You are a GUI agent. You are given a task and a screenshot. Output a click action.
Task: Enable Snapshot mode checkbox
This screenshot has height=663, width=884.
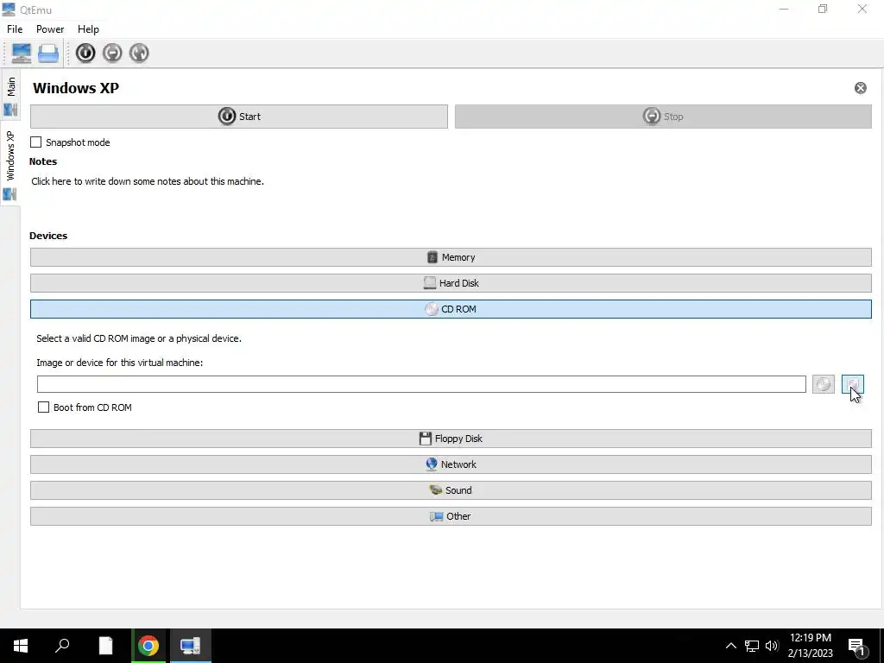click(36, 142)
